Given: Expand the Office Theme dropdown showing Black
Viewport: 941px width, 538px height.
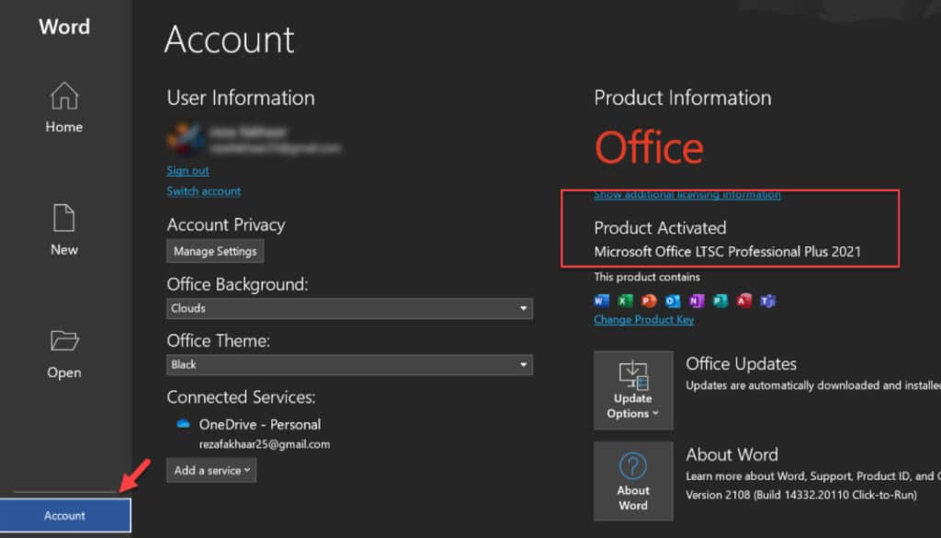Looking at the screenshot, I should [349, 364].
